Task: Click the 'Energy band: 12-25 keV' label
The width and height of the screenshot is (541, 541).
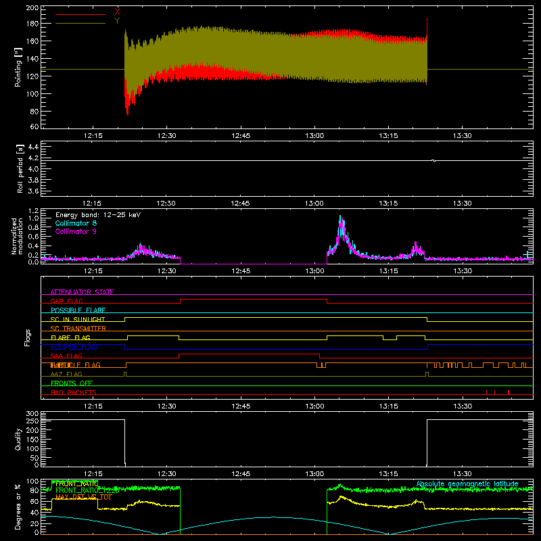Action: coord(98,215)
